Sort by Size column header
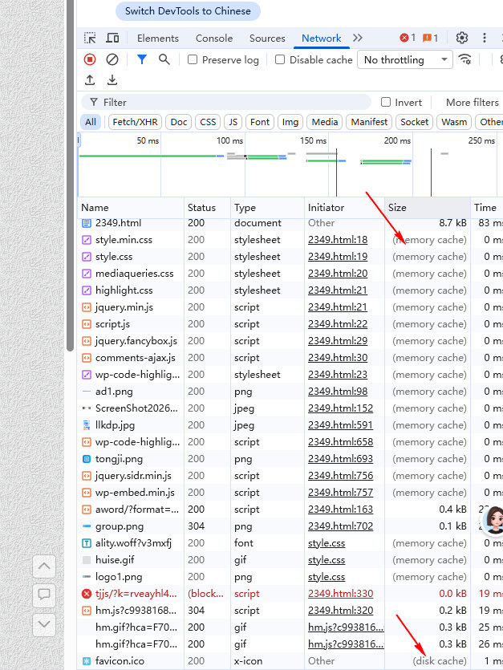 428,208
